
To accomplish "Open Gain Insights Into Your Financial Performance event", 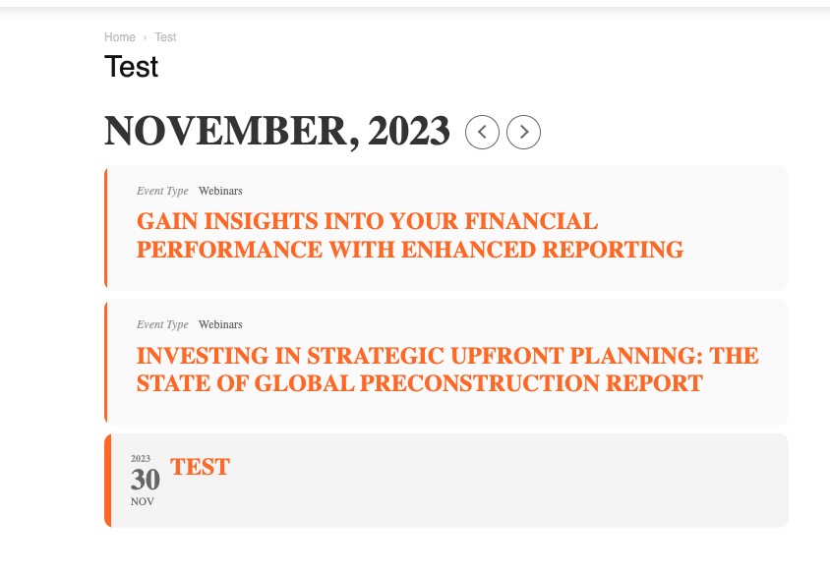I will point(410,236).
